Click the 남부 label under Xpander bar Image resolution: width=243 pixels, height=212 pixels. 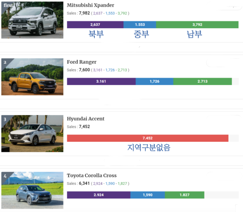pyautogui.click(x=194, y=34)
